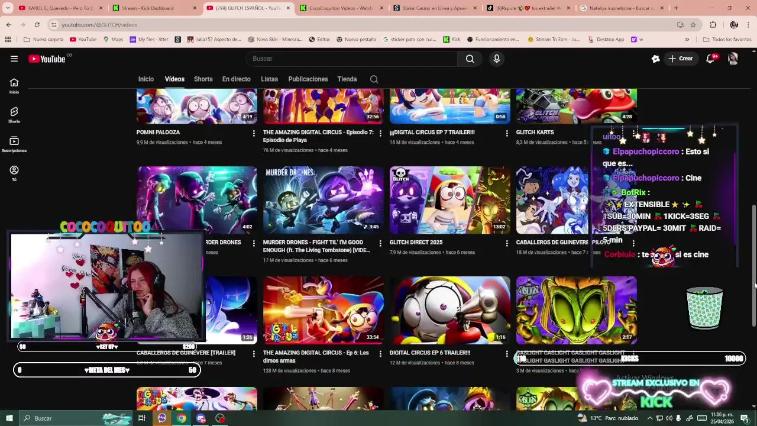
Task: Open the Nueva carpeta bookmark folder
Action: point(43,40)
